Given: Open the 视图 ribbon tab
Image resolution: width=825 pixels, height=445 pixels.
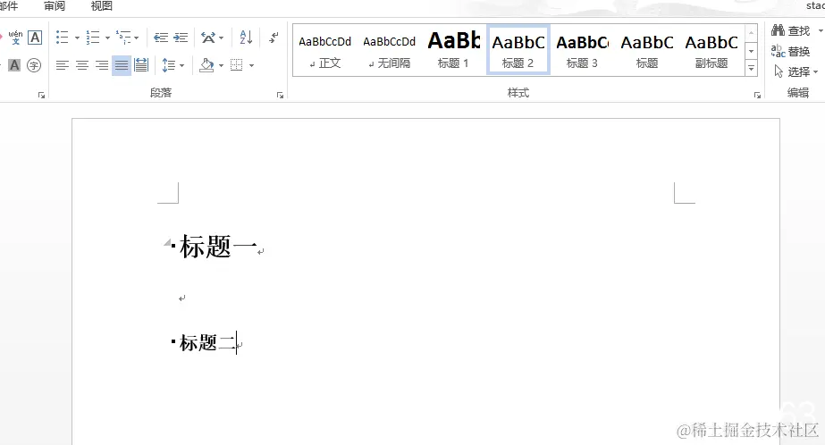Looking at the screenshot, I should [102, 5].
